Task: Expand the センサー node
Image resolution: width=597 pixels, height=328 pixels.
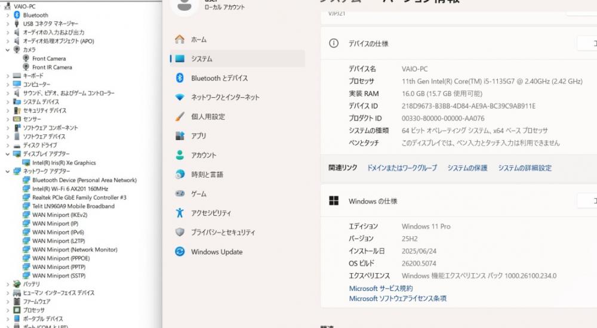Action: click(x=8, y=119)
